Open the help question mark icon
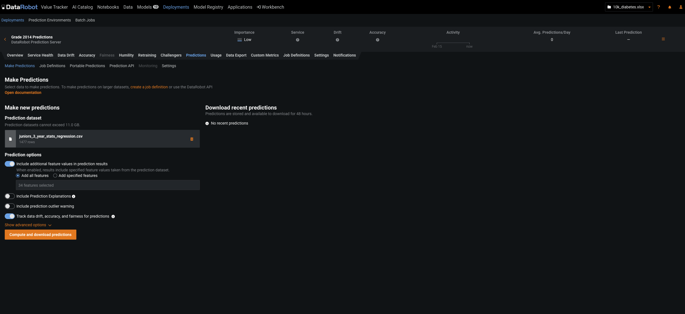The width and height of the screenshot is (685, 314). [659, 7]
